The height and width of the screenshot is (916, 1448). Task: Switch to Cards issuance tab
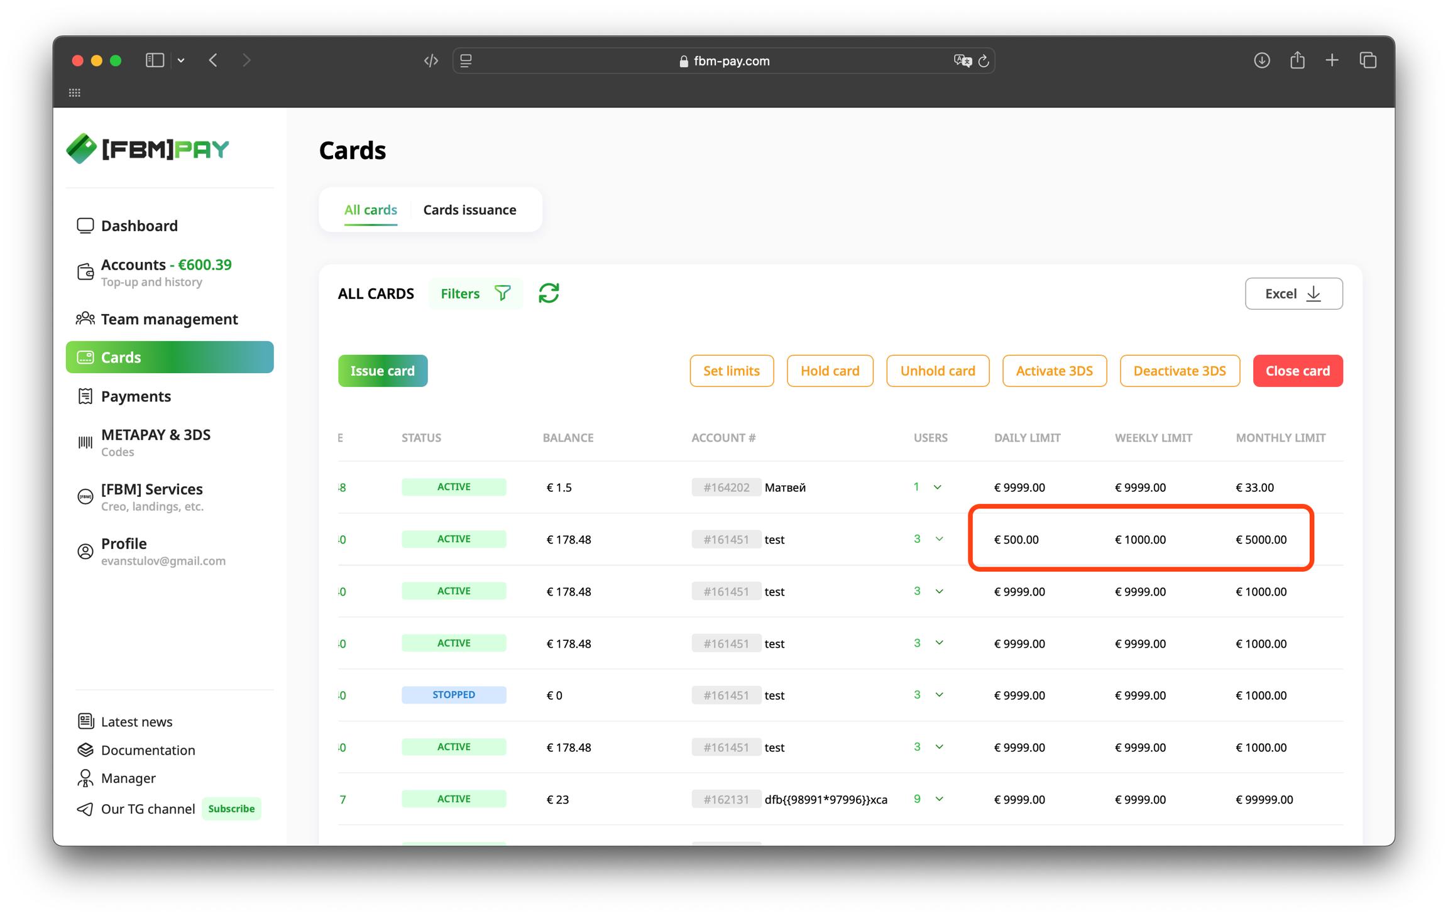469,210
